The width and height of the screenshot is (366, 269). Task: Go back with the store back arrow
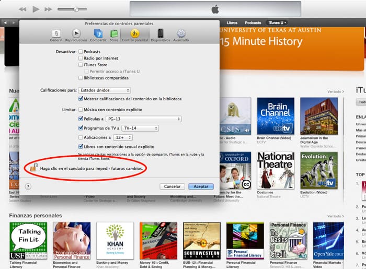pyautogui.click(x=5, y=22)
